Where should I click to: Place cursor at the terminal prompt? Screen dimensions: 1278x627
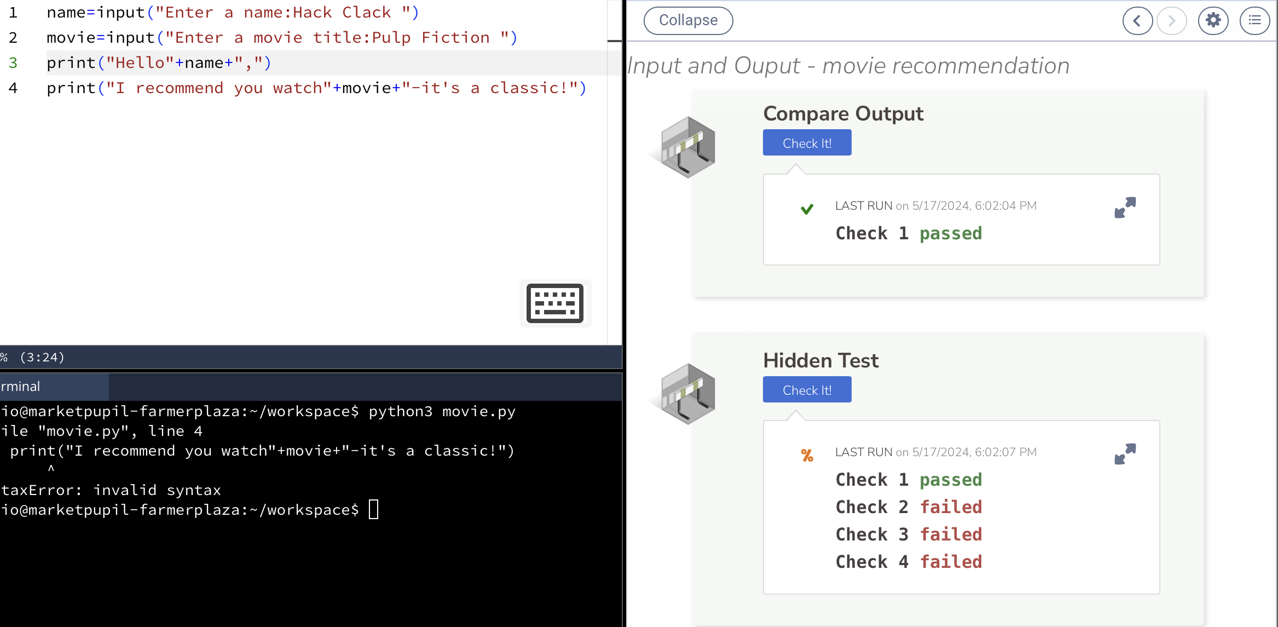[x=374, y=509]
